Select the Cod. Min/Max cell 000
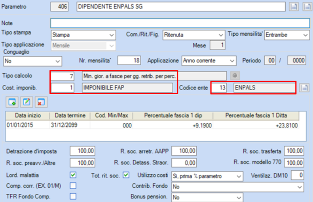 point(112,126)
